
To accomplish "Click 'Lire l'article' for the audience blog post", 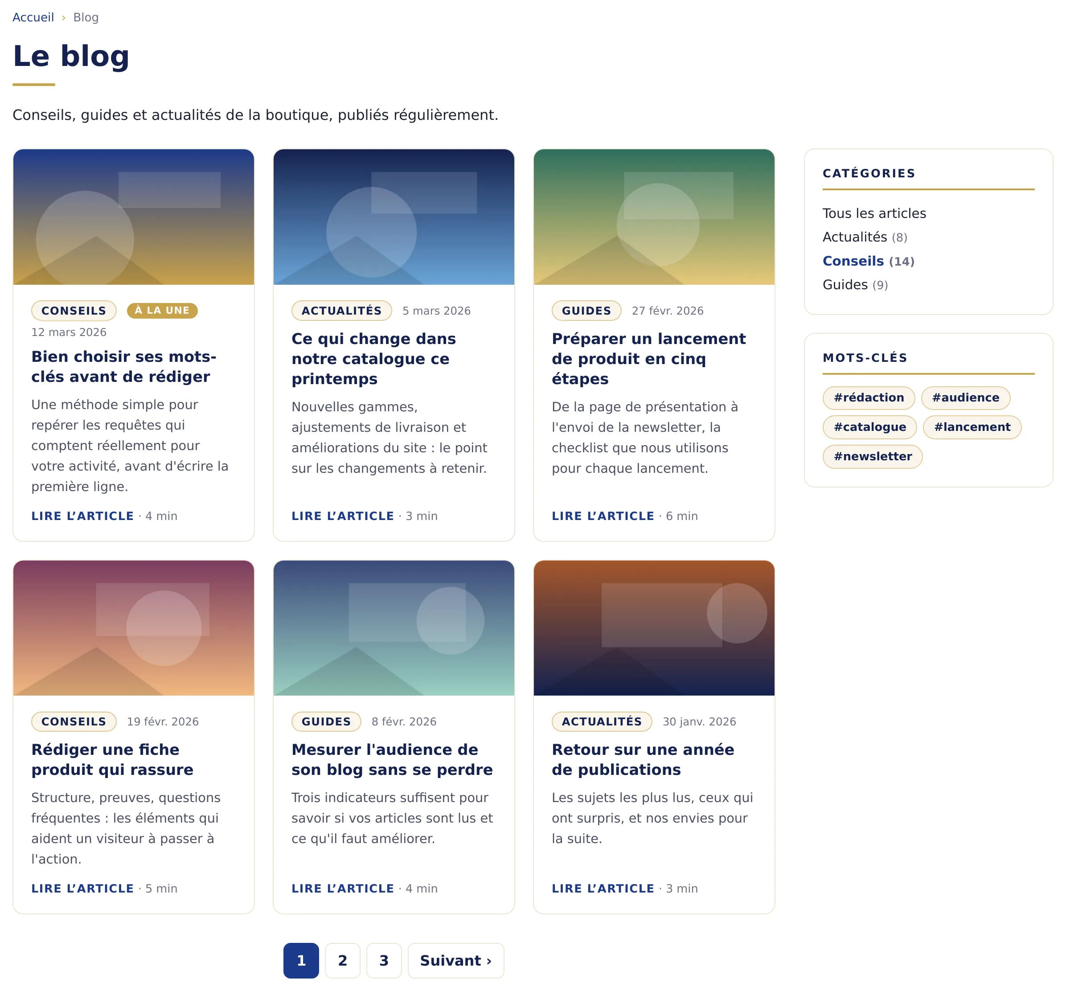I will (343, 889).
